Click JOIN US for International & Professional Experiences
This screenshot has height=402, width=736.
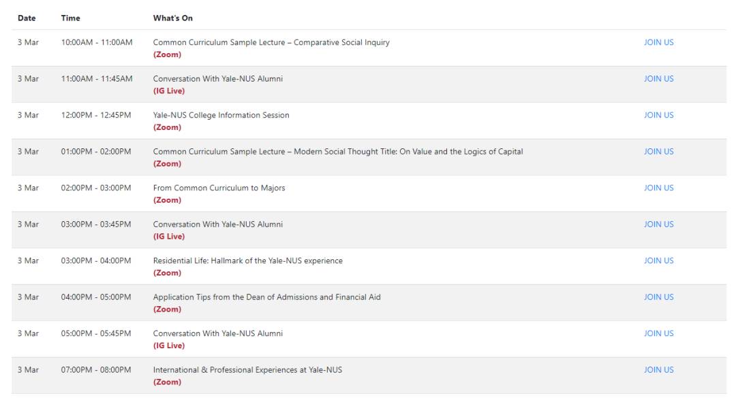pos(658,370)
